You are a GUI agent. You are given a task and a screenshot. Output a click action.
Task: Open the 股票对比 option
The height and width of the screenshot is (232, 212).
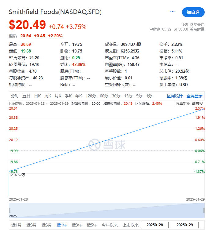point(183,104)
